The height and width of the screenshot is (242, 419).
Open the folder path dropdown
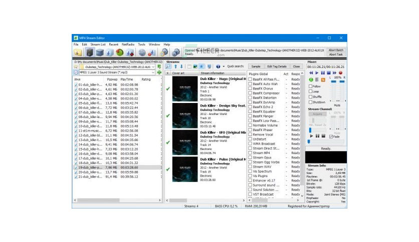153,66
